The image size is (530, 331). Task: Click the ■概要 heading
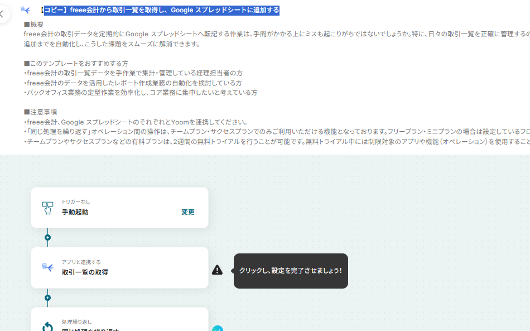click(x=34, y=25)
